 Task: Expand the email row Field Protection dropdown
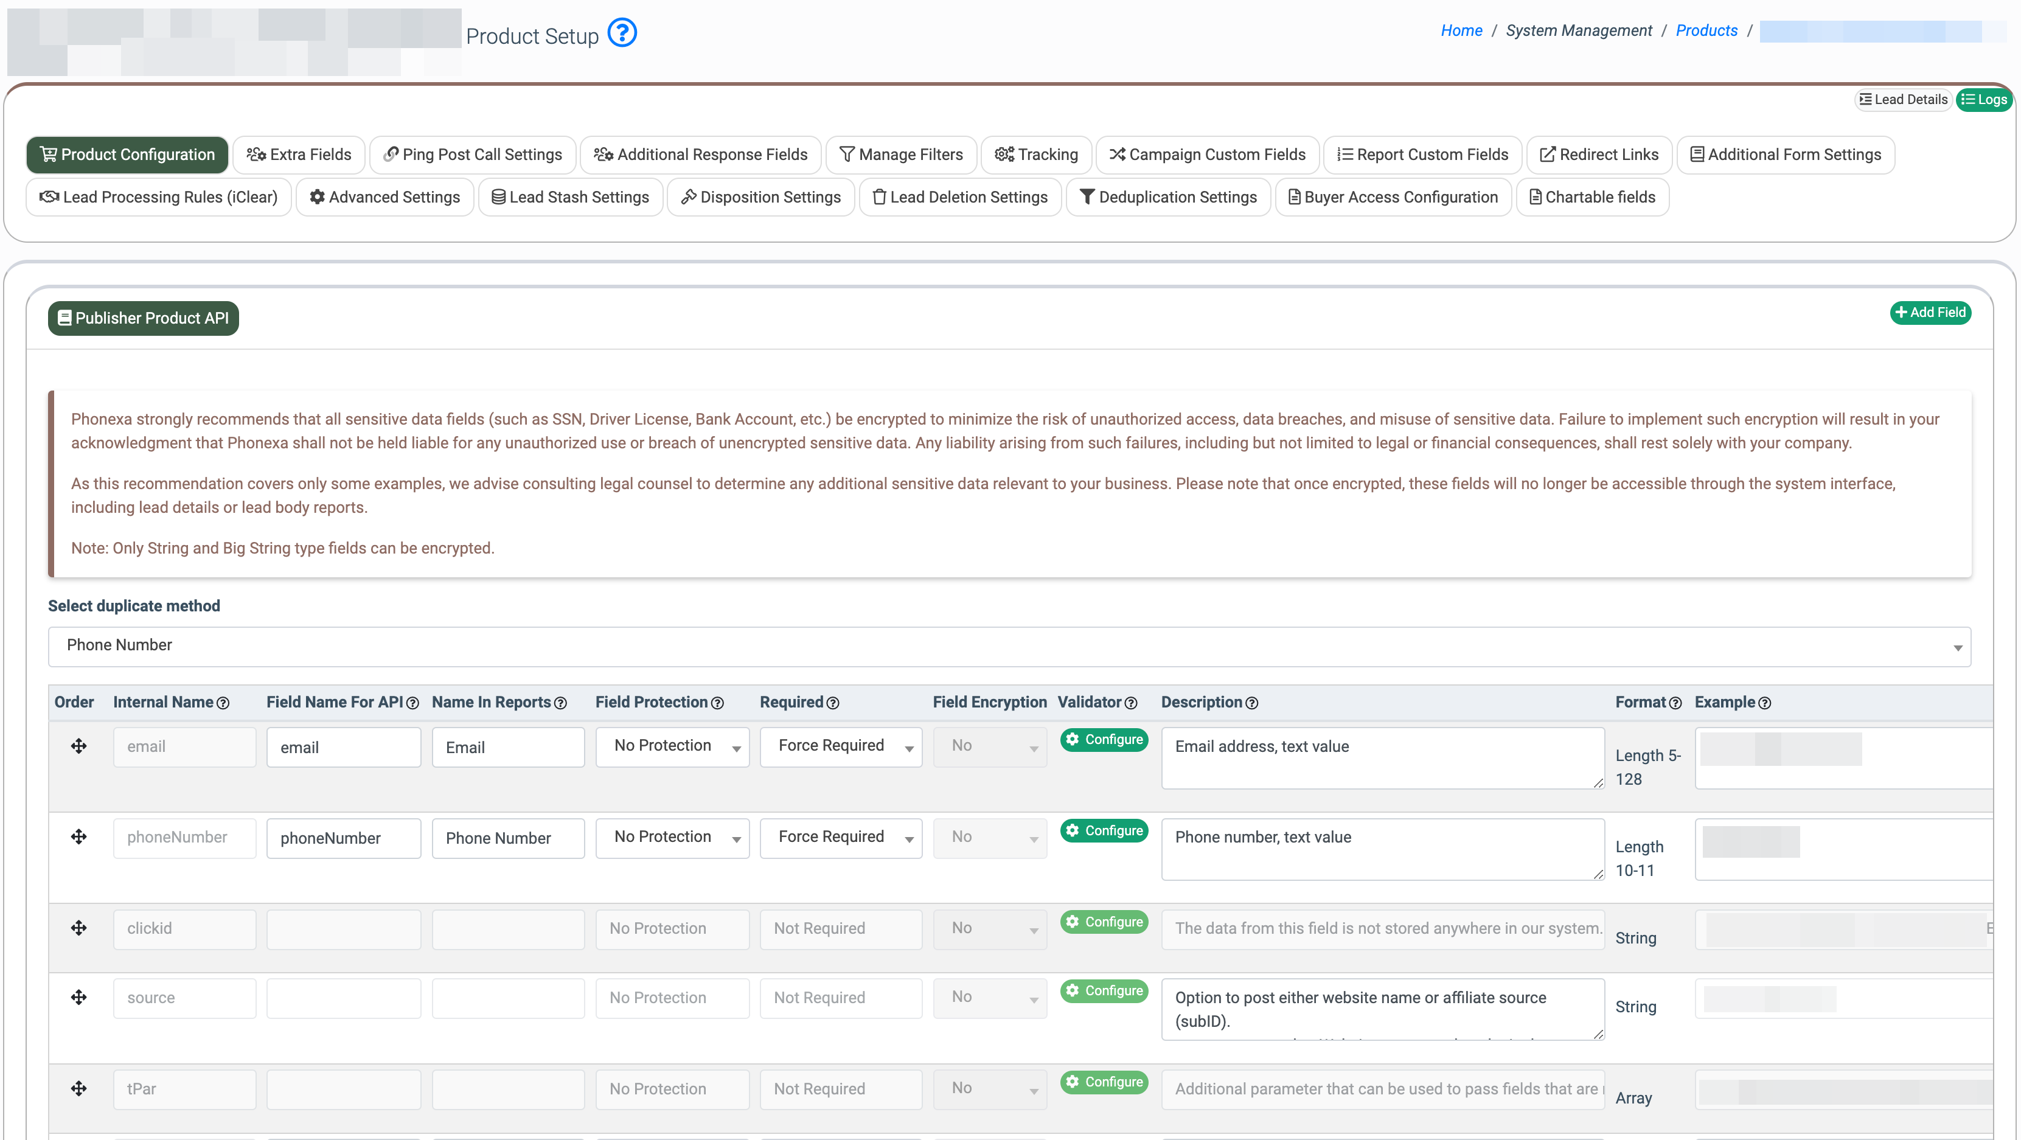672,746
